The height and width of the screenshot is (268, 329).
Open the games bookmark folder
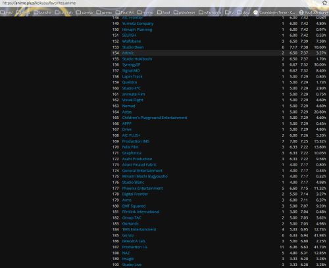[x=104, y=12]
